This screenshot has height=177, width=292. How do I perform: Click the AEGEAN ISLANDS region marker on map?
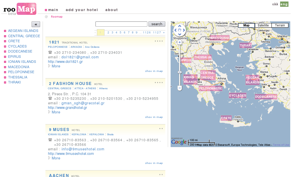(252, 80)
